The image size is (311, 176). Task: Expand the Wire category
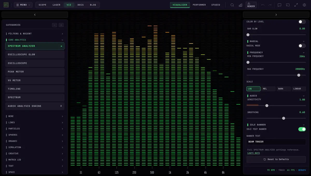pos(35,116)
